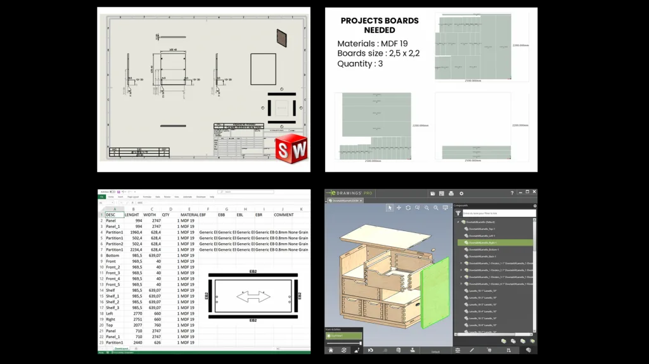Screen dimensions: 649x364
Task: Click Zoom to Fit in eDrawings toolbar
Action: coord(436,208)
